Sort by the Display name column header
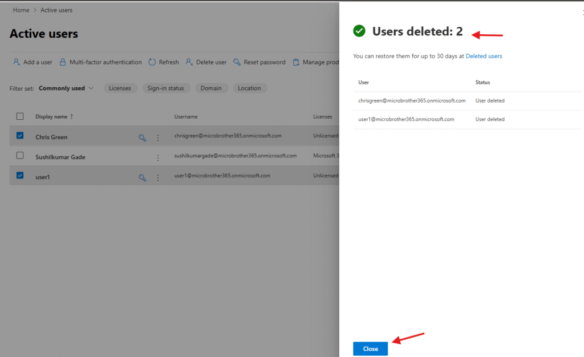584x357 pixels. coord(51,117)
